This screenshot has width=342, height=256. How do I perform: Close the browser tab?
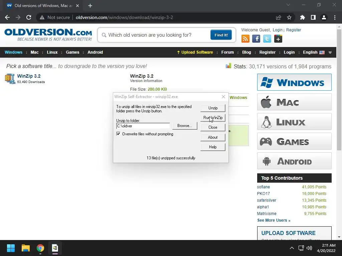[x=77, y=6]
